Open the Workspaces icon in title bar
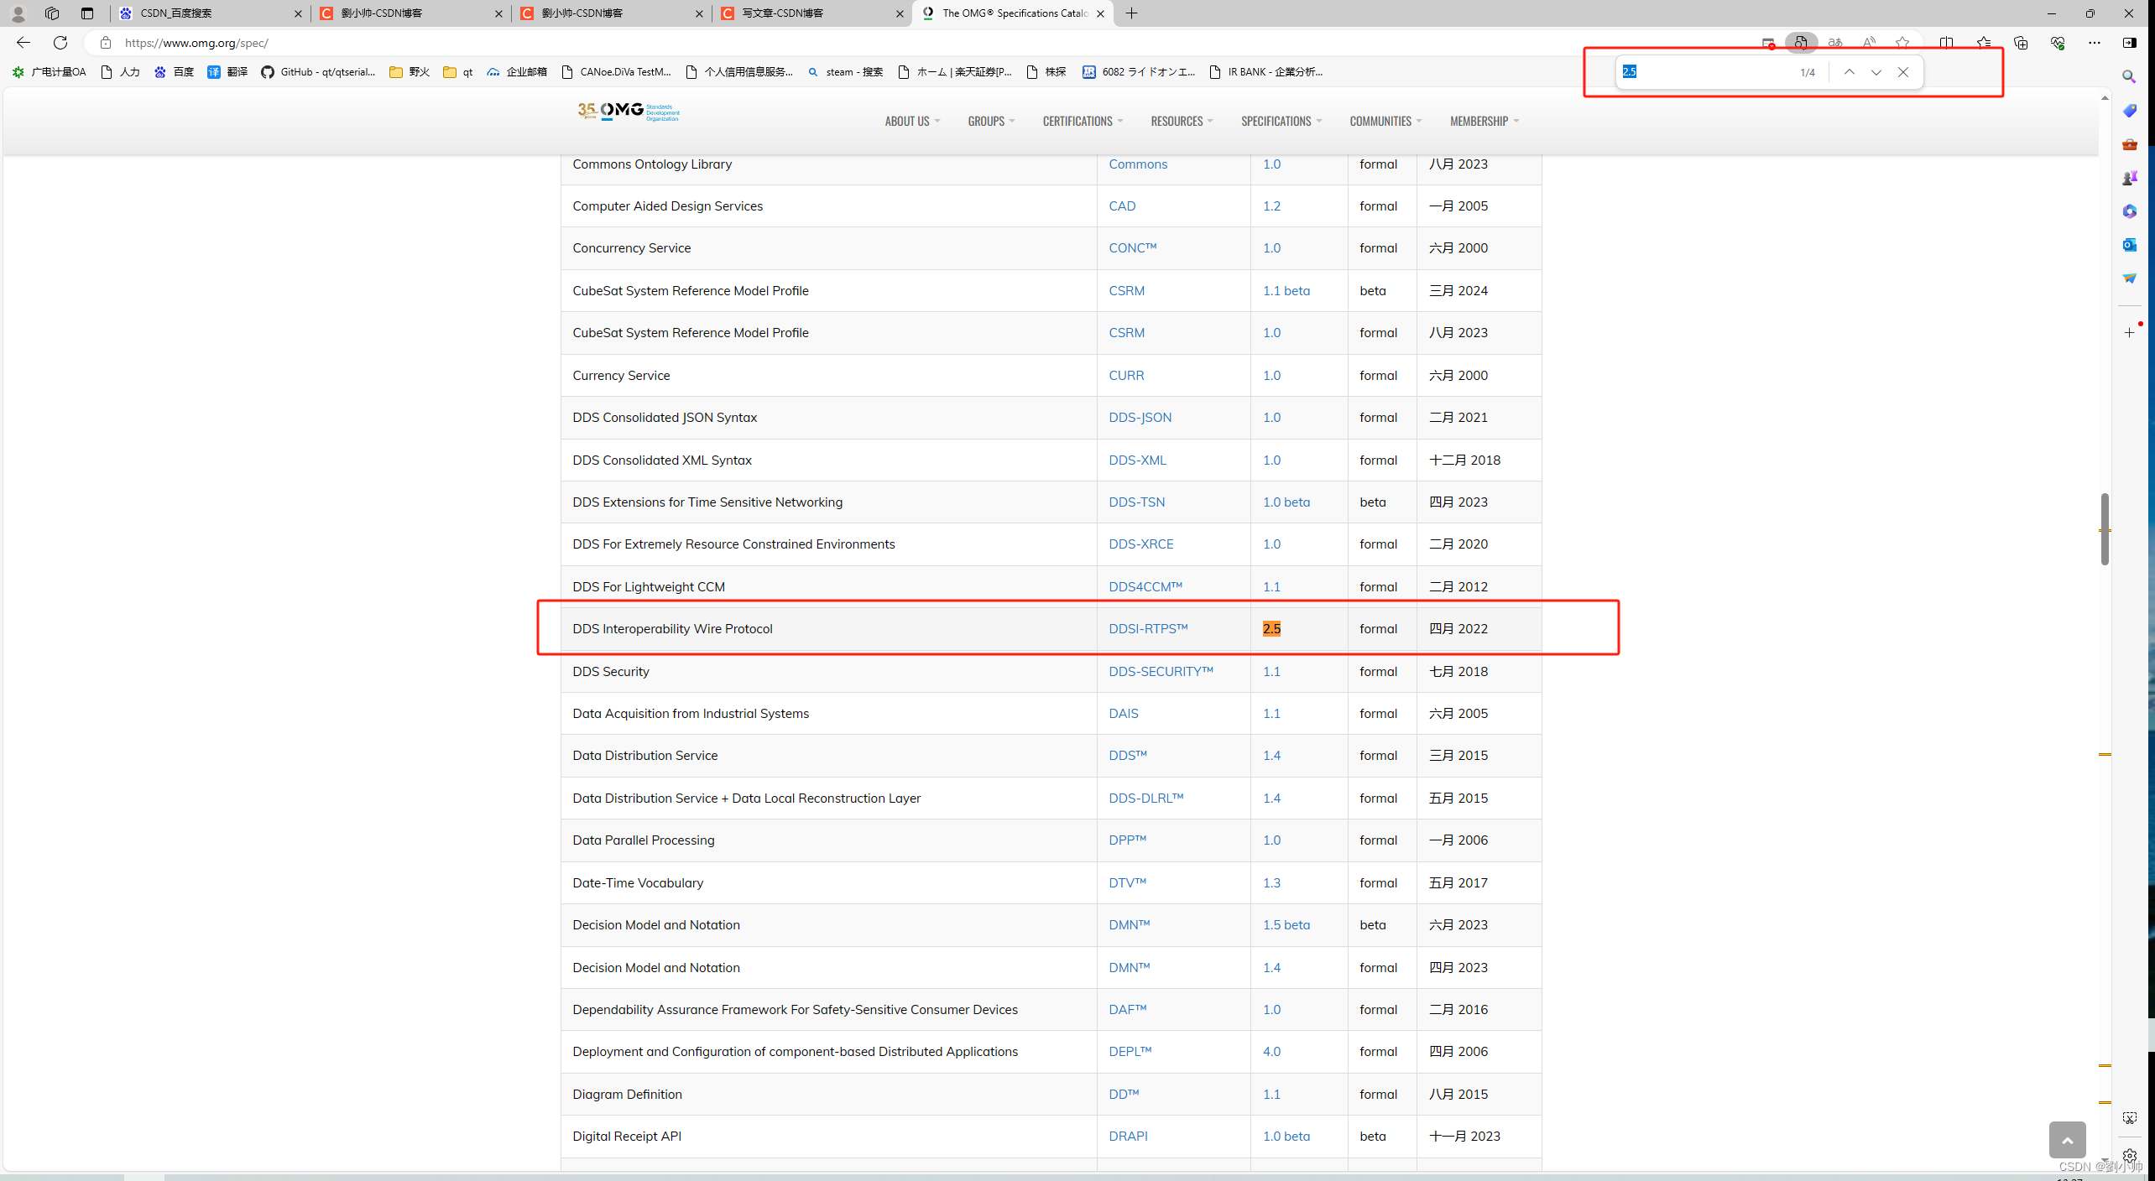 (52, 13)
